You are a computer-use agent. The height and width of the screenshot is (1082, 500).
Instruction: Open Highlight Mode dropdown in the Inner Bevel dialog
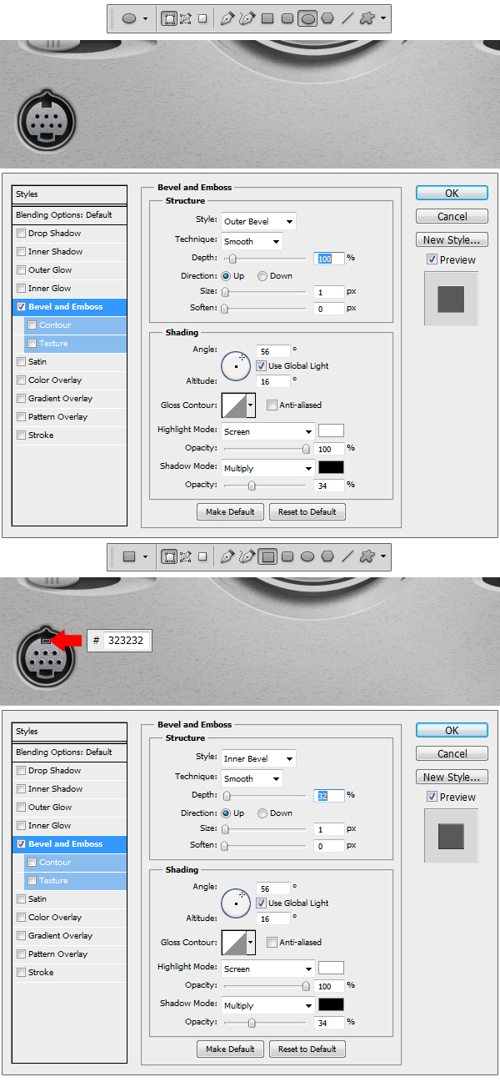267,969
